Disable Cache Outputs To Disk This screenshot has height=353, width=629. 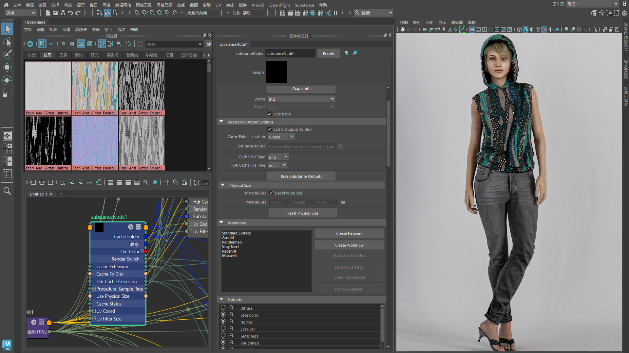coord(270,129)
